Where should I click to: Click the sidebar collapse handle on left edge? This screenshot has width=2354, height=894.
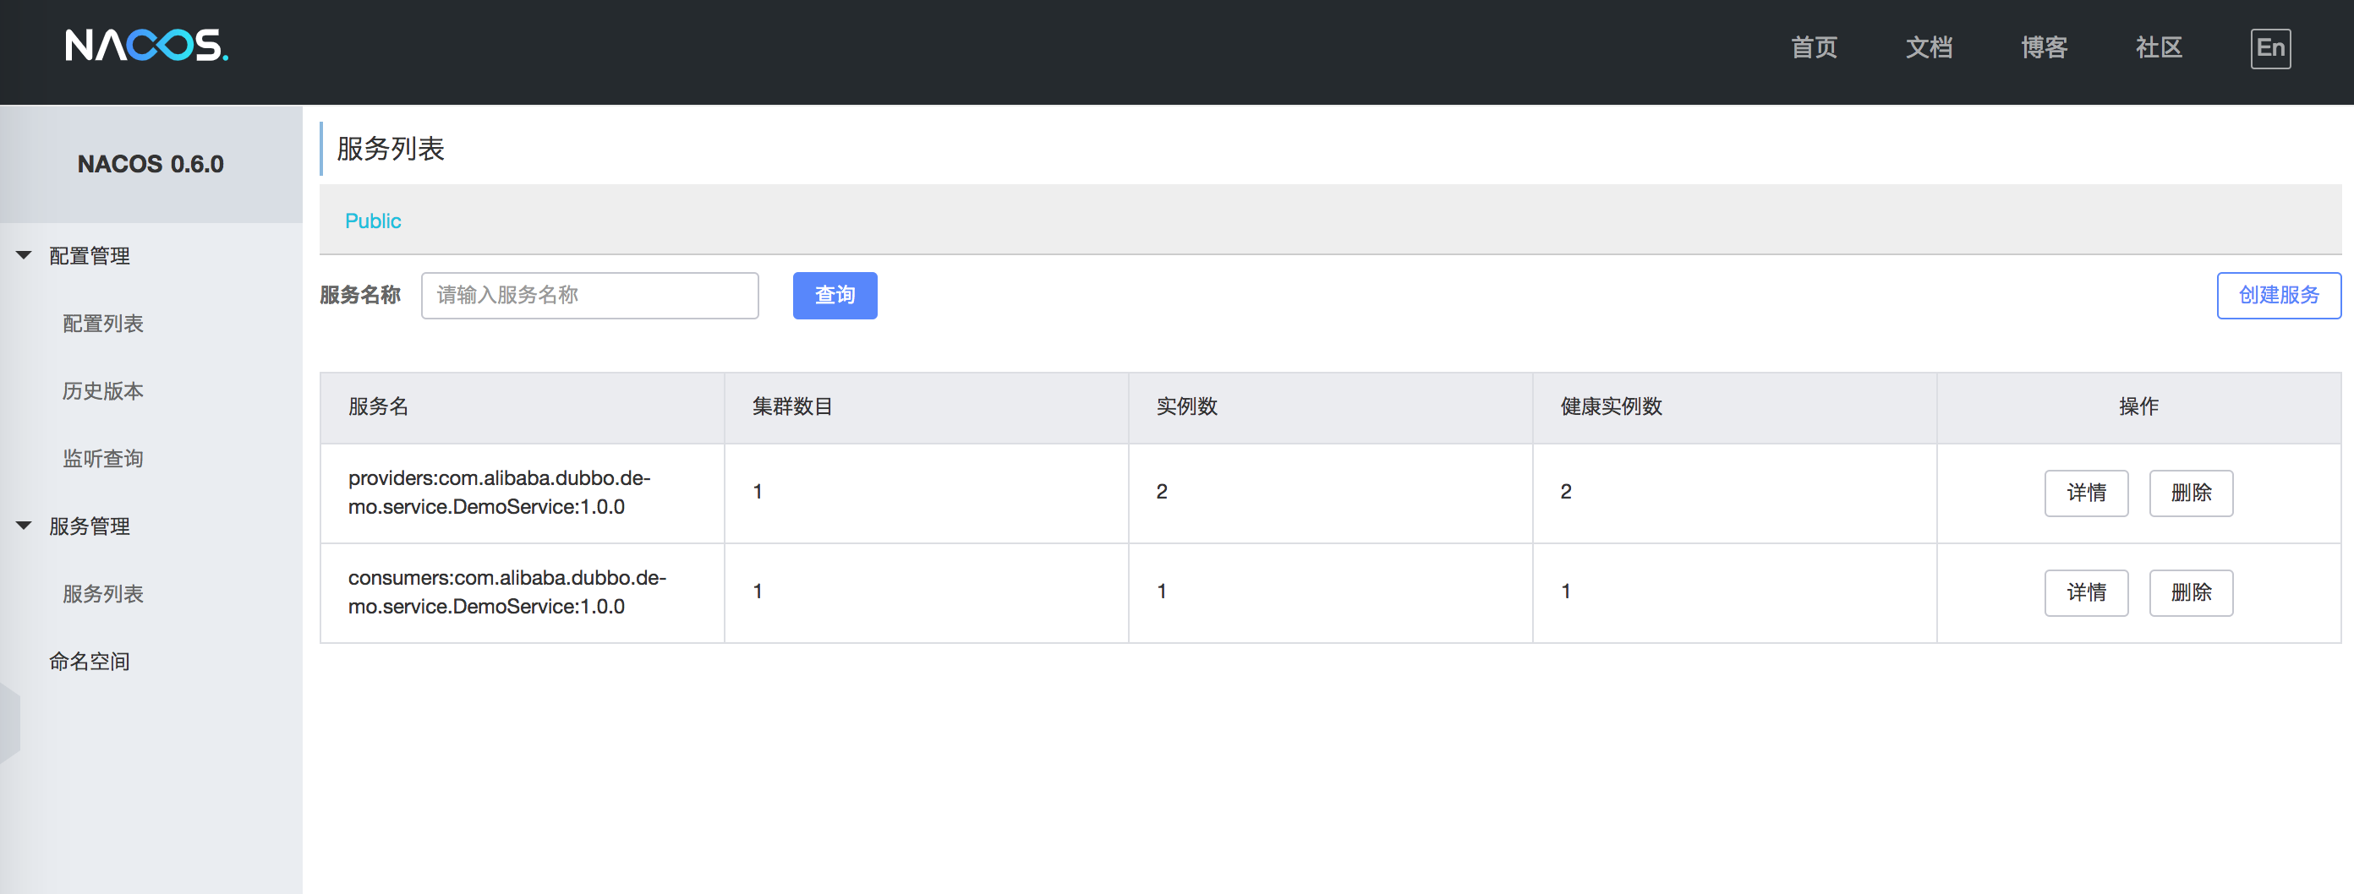pyautogui.click(x=9, y=722)
